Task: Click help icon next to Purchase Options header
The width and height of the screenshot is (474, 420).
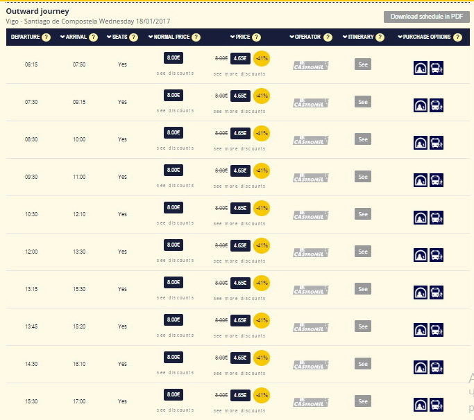Action: [x=457, y=37]
